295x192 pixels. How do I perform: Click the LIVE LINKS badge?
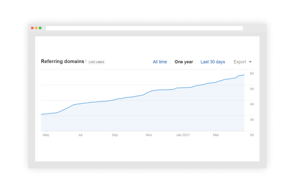(x=97, y=62)
